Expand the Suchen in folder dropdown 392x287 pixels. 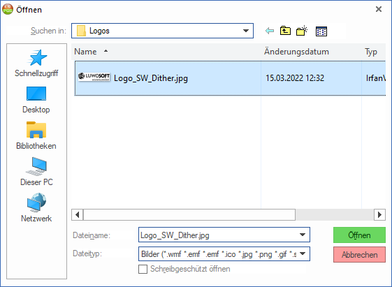click(246, 31)
